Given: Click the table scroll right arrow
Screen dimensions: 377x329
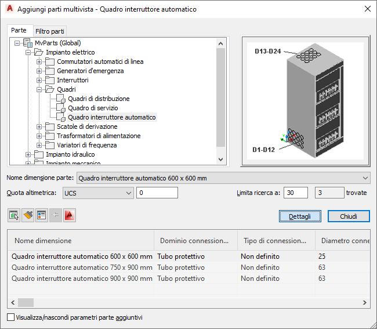Looking at the screenshot, I should click(365, 302).
